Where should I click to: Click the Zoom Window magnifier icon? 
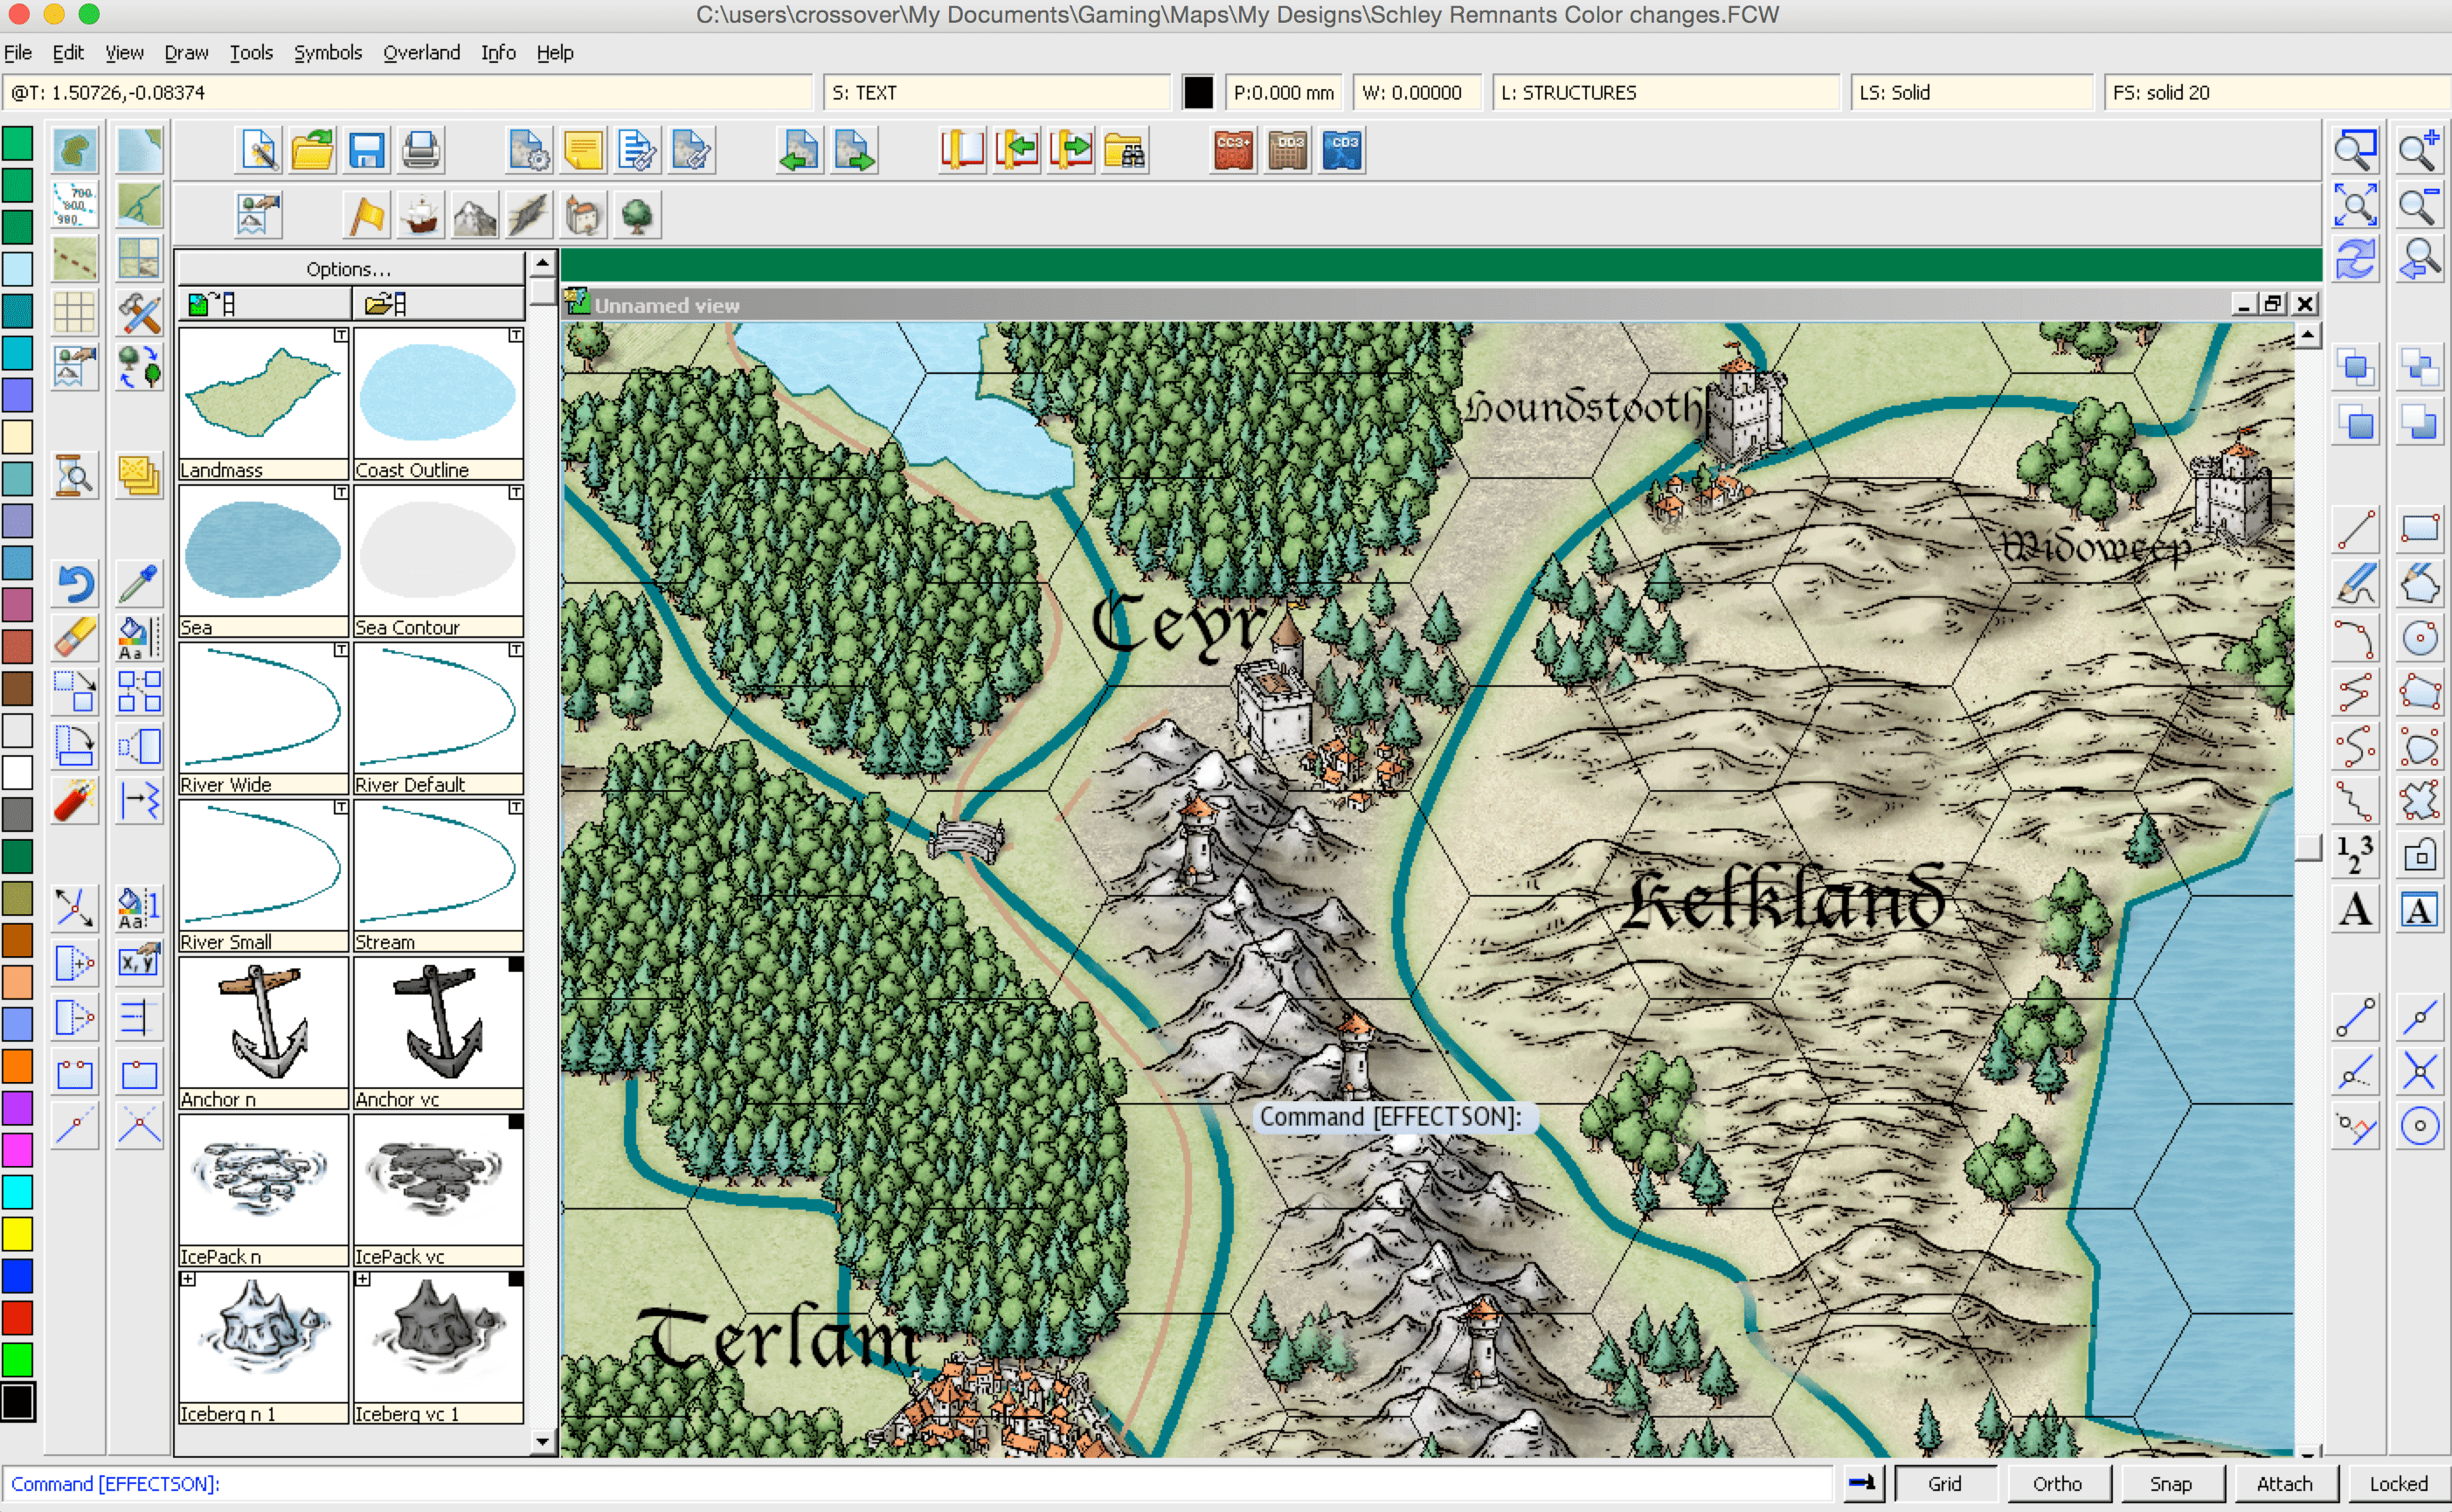pos(2355,151)
